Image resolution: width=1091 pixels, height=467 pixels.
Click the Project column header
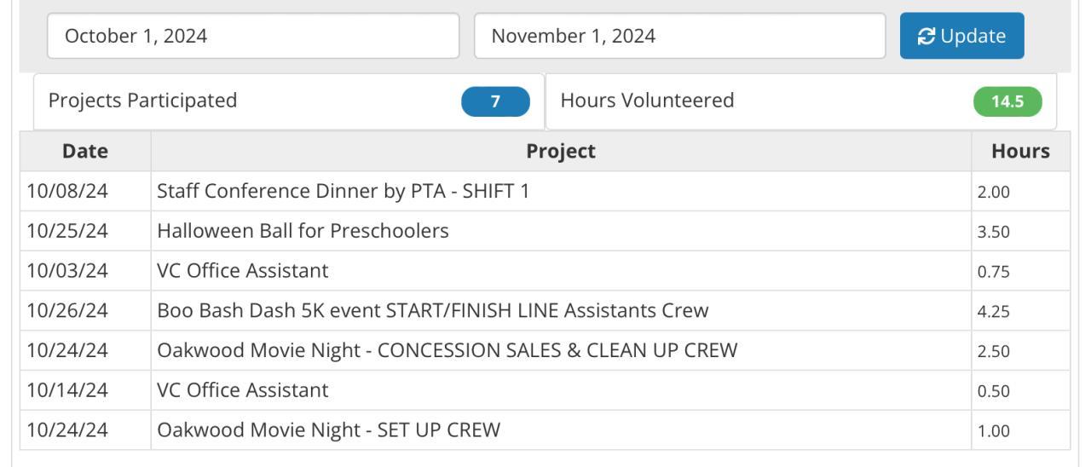coord(561,152)
